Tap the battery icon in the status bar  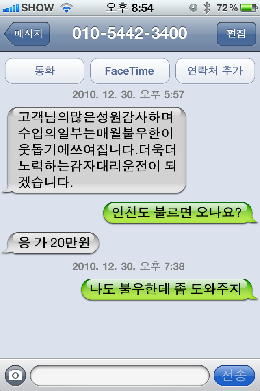[249, 8]
